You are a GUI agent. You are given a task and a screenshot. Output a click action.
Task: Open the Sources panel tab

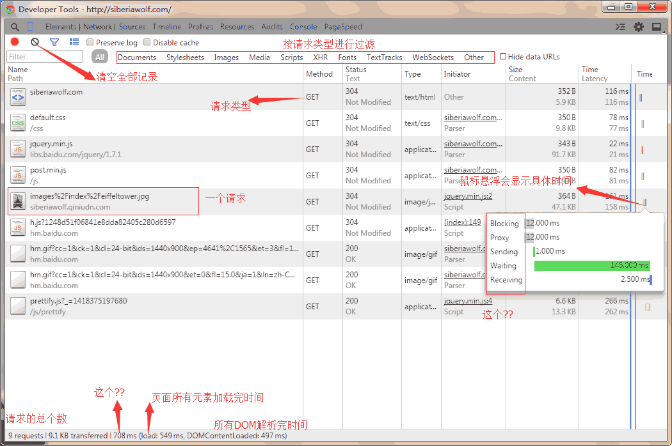[132, 27]
